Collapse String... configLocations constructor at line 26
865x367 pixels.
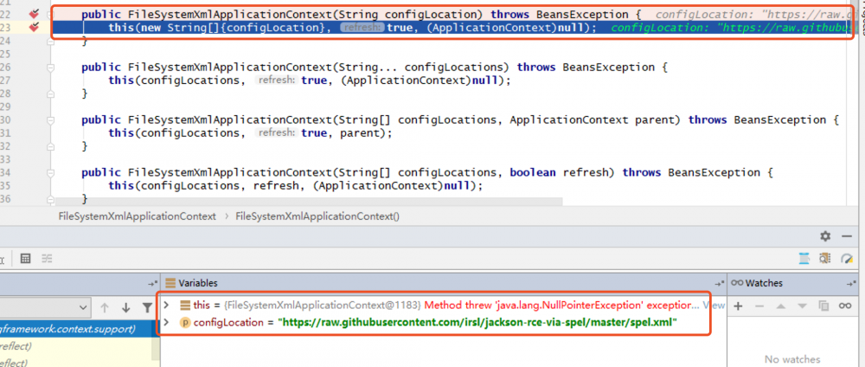(x=51, y=68)
